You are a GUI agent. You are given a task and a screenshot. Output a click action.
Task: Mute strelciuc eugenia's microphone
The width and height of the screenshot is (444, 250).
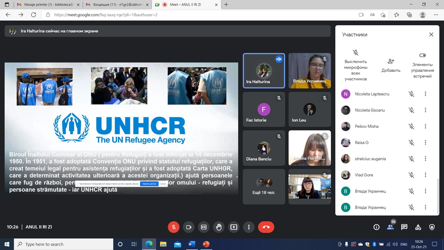tap(411, 159)
